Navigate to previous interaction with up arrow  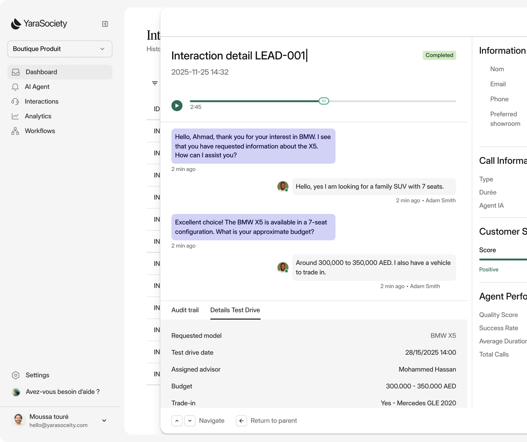(x=177, y=421)
